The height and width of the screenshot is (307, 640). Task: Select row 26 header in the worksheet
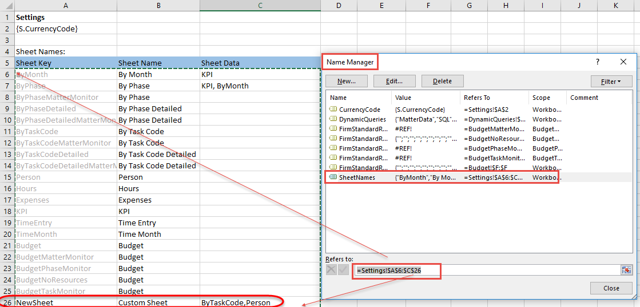(7, 302)
